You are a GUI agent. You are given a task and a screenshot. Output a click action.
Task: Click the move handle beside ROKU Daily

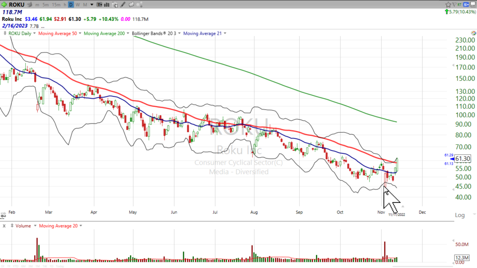tap(5, 33)
